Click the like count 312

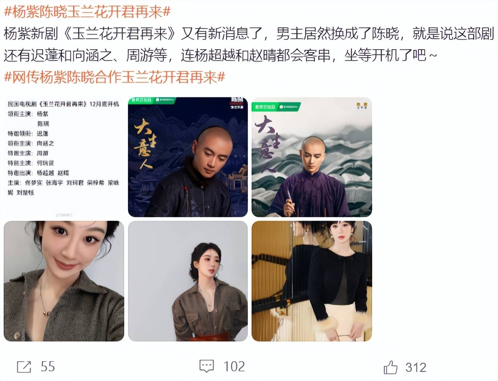[x=416, y=367]
